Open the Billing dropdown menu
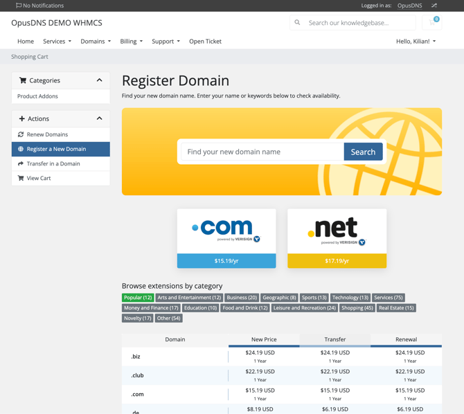Screen dimensions: 464x414 point(132,42)
